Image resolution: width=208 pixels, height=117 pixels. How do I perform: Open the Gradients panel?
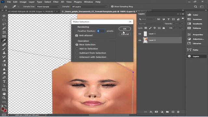198,24
